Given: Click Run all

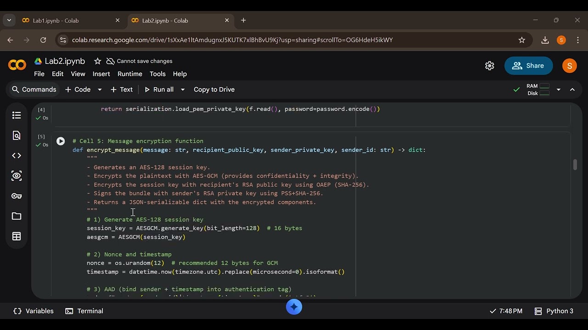Looking at the screenshot, I should pos(159,89).
